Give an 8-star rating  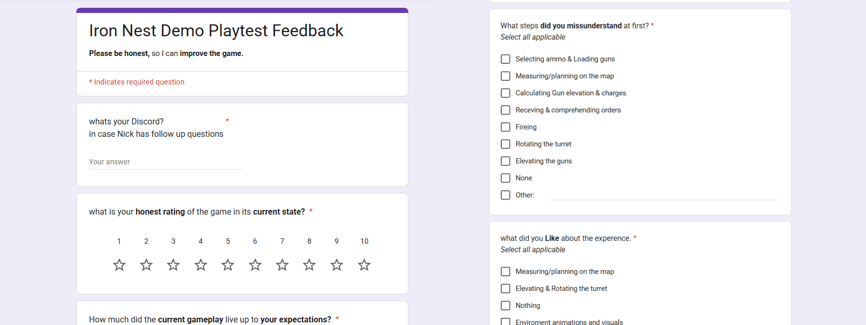pos(309,265)
